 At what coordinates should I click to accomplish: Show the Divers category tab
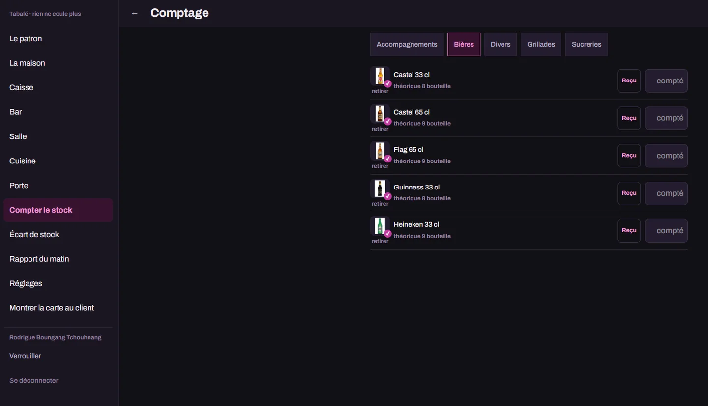click(x=501, y=45)
